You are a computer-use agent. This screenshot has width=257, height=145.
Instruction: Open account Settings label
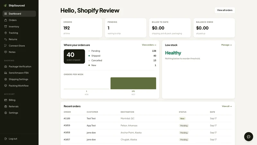point(13,113)
